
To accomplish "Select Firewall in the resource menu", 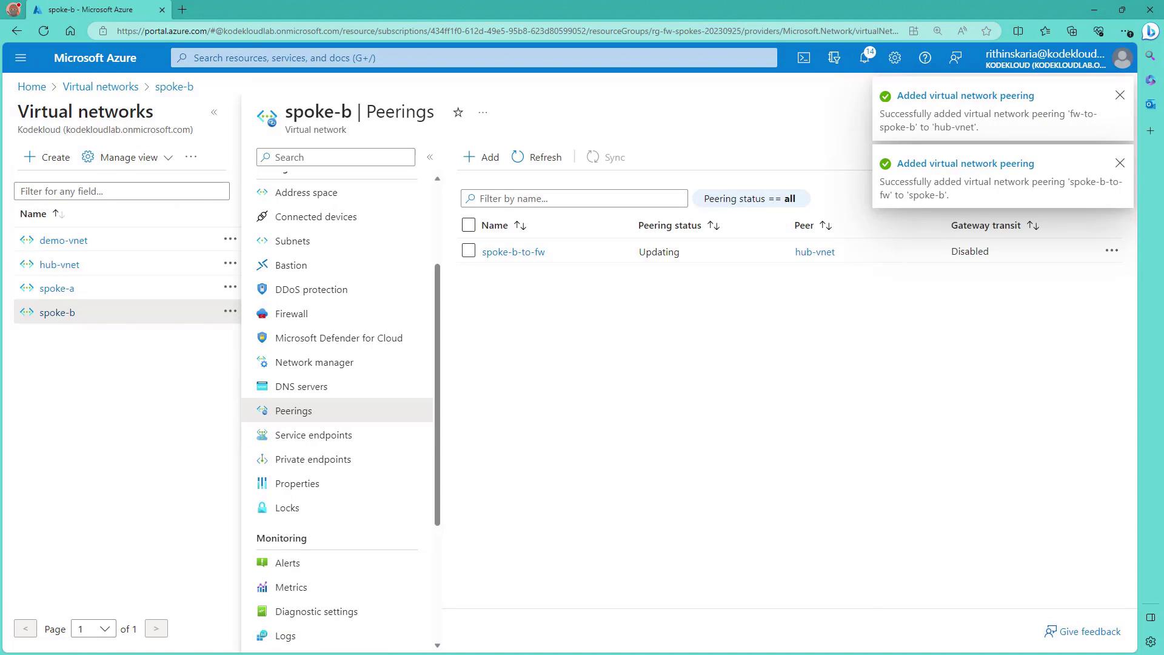I will 291,314.
